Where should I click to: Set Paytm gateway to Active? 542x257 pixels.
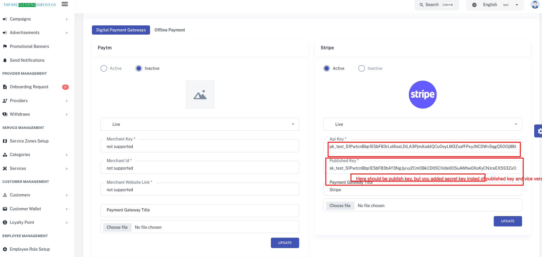104,68
